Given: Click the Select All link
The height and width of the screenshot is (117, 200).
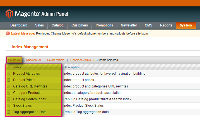Looking at the screenshot, I should (x=14, y=60).
